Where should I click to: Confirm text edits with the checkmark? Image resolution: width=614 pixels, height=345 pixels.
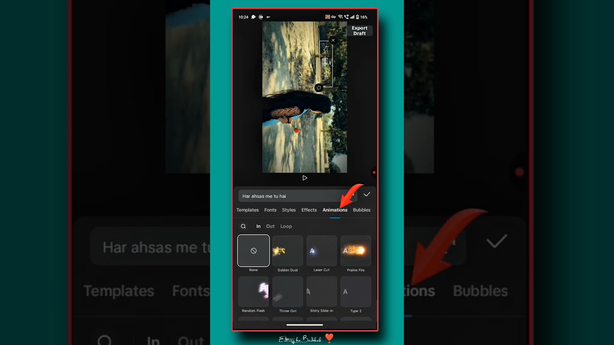click(367, 195)
